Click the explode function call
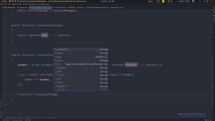 coord(118,65)
